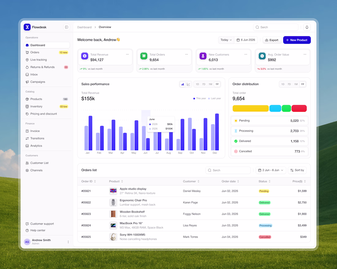Click the yellow Pending distribution segment
Screen dimensions: 337x269
[x=251, y=108]
